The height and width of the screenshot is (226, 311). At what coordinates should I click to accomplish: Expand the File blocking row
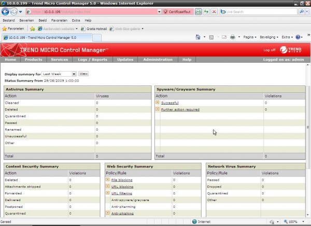pos(107,179)
